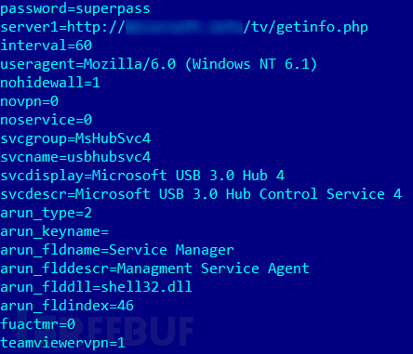Click the noservice=0 line

[x=47, y=120]
